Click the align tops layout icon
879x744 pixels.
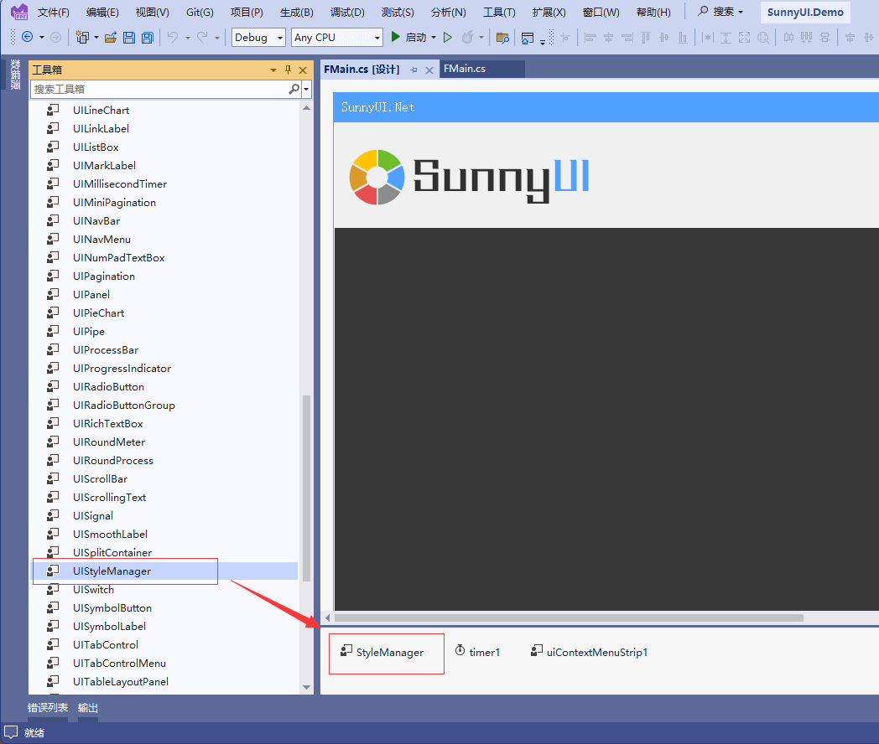(x=646, y=38)
